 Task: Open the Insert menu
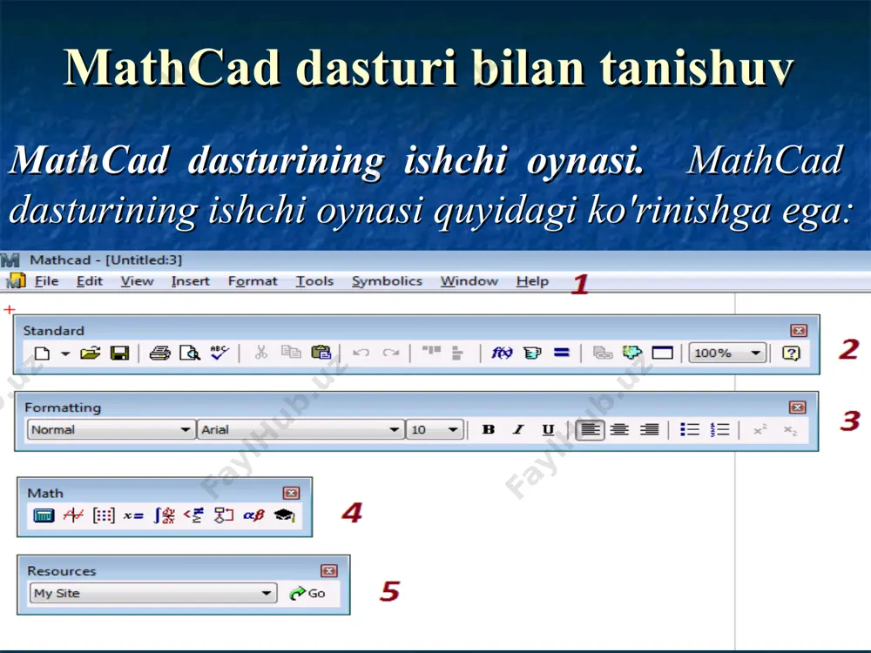[191, 281]
